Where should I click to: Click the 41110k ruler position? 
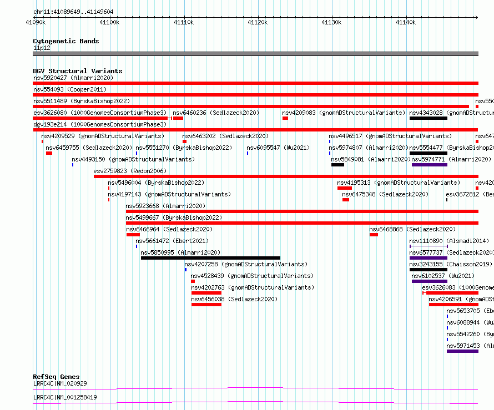click(x=184, y=22)
